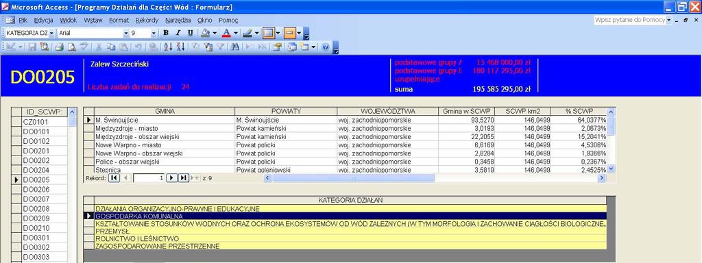Click the Undo toolbar icon
The height and width of the screenshot is (263, 702).
(x=138, y=47)
